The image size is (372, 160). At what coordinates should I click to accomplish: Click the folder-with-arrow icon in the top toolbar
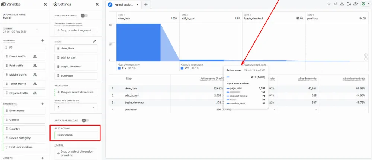coord(349,4)
